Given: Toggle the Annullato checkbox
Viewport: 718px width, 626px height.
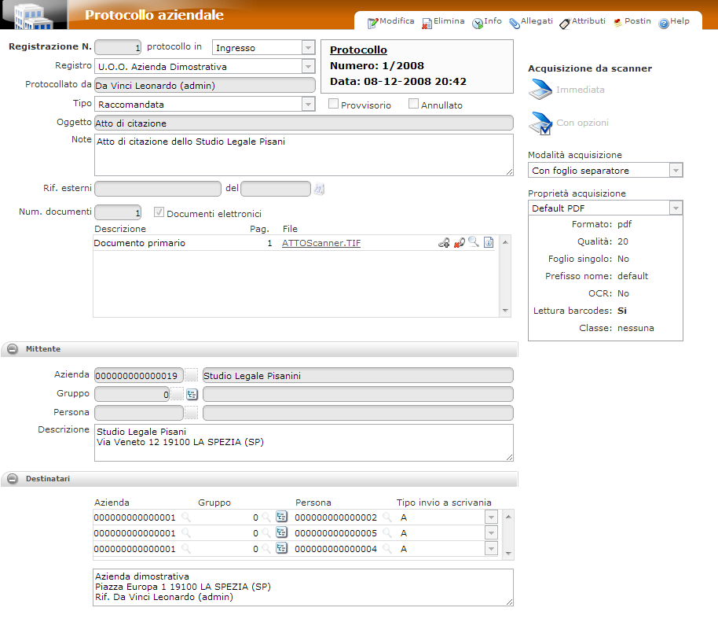Looking at the screenshot, I should click(414, 105).
